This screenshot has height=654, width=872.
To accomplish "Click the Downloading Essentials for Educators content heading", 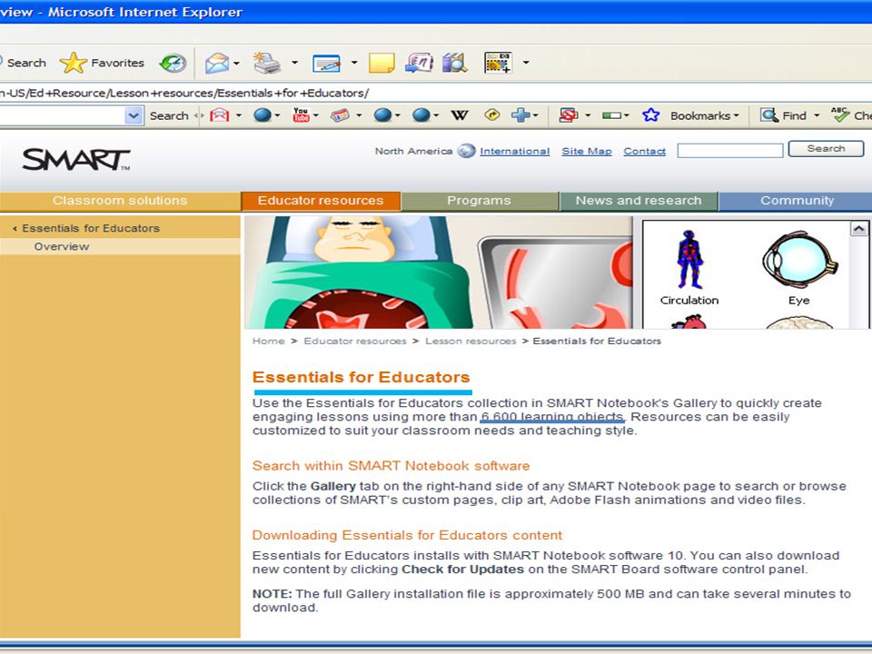I will (407, 536).
